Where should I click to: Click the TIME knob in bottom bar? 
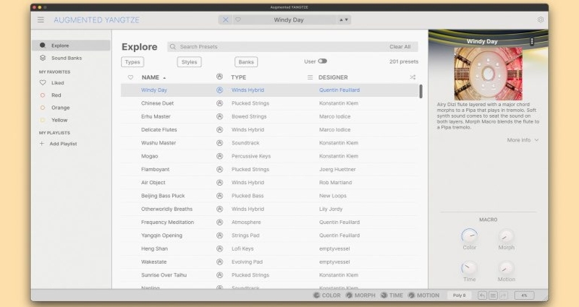click(x=384, y=295)
